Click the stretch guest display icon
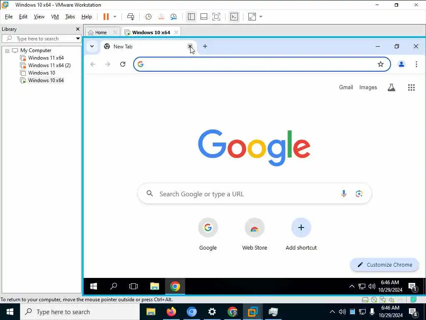The width and height of the screenshot is (426, 320). point(252,17)
